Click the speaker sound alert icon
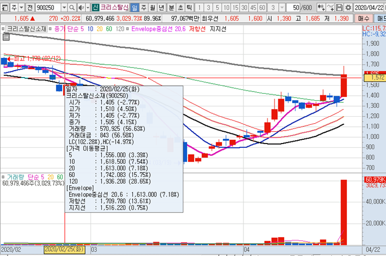Screen dimensions: 386x256 pyautogui.click(x=81, y=8)
